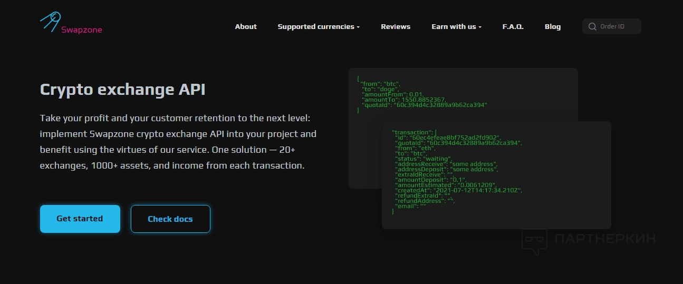The image size is (683, 284).
Task: Open the Reviews page
Action: 396,26
